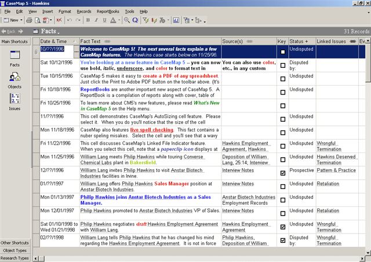371x262 pixels.
Task: Click the Object Types sidebar button
Action: coord(14,250)
